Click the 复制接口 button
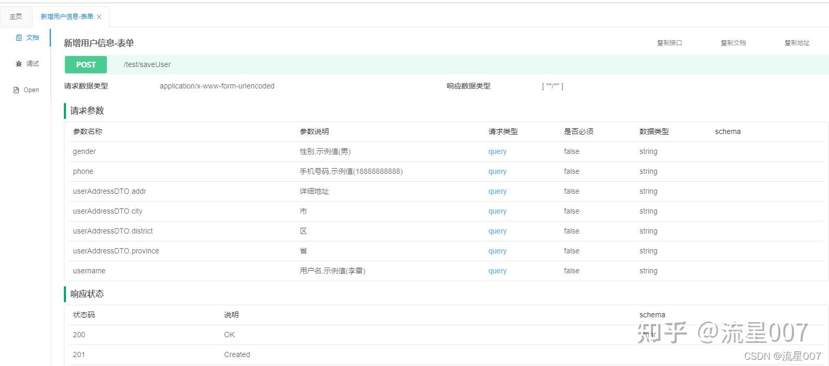 coord(670,43)
